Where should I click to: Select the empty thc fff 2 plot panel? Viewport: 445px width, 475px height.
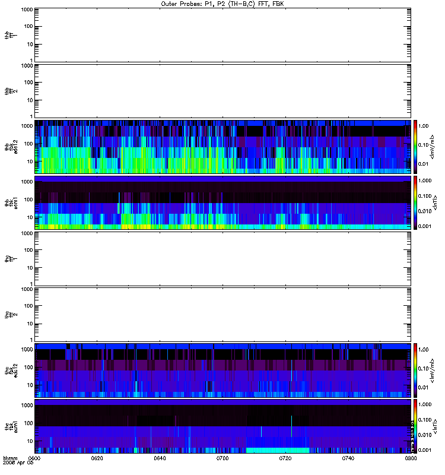point(223,315)
